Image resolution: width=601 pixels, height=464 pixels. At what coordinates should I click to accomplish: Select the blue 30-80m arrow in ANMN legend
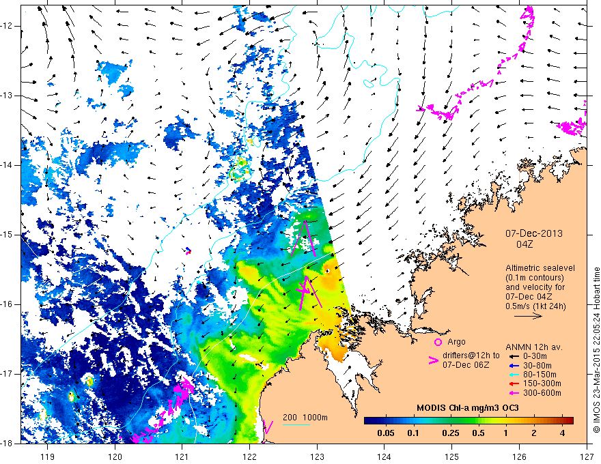514,366
